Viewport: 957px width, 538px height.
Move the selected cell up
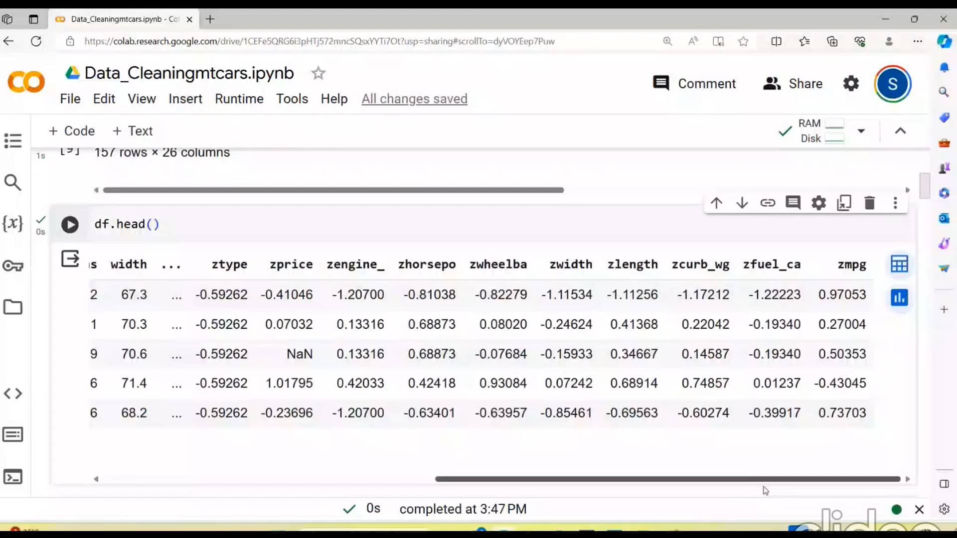click(716, 203)
